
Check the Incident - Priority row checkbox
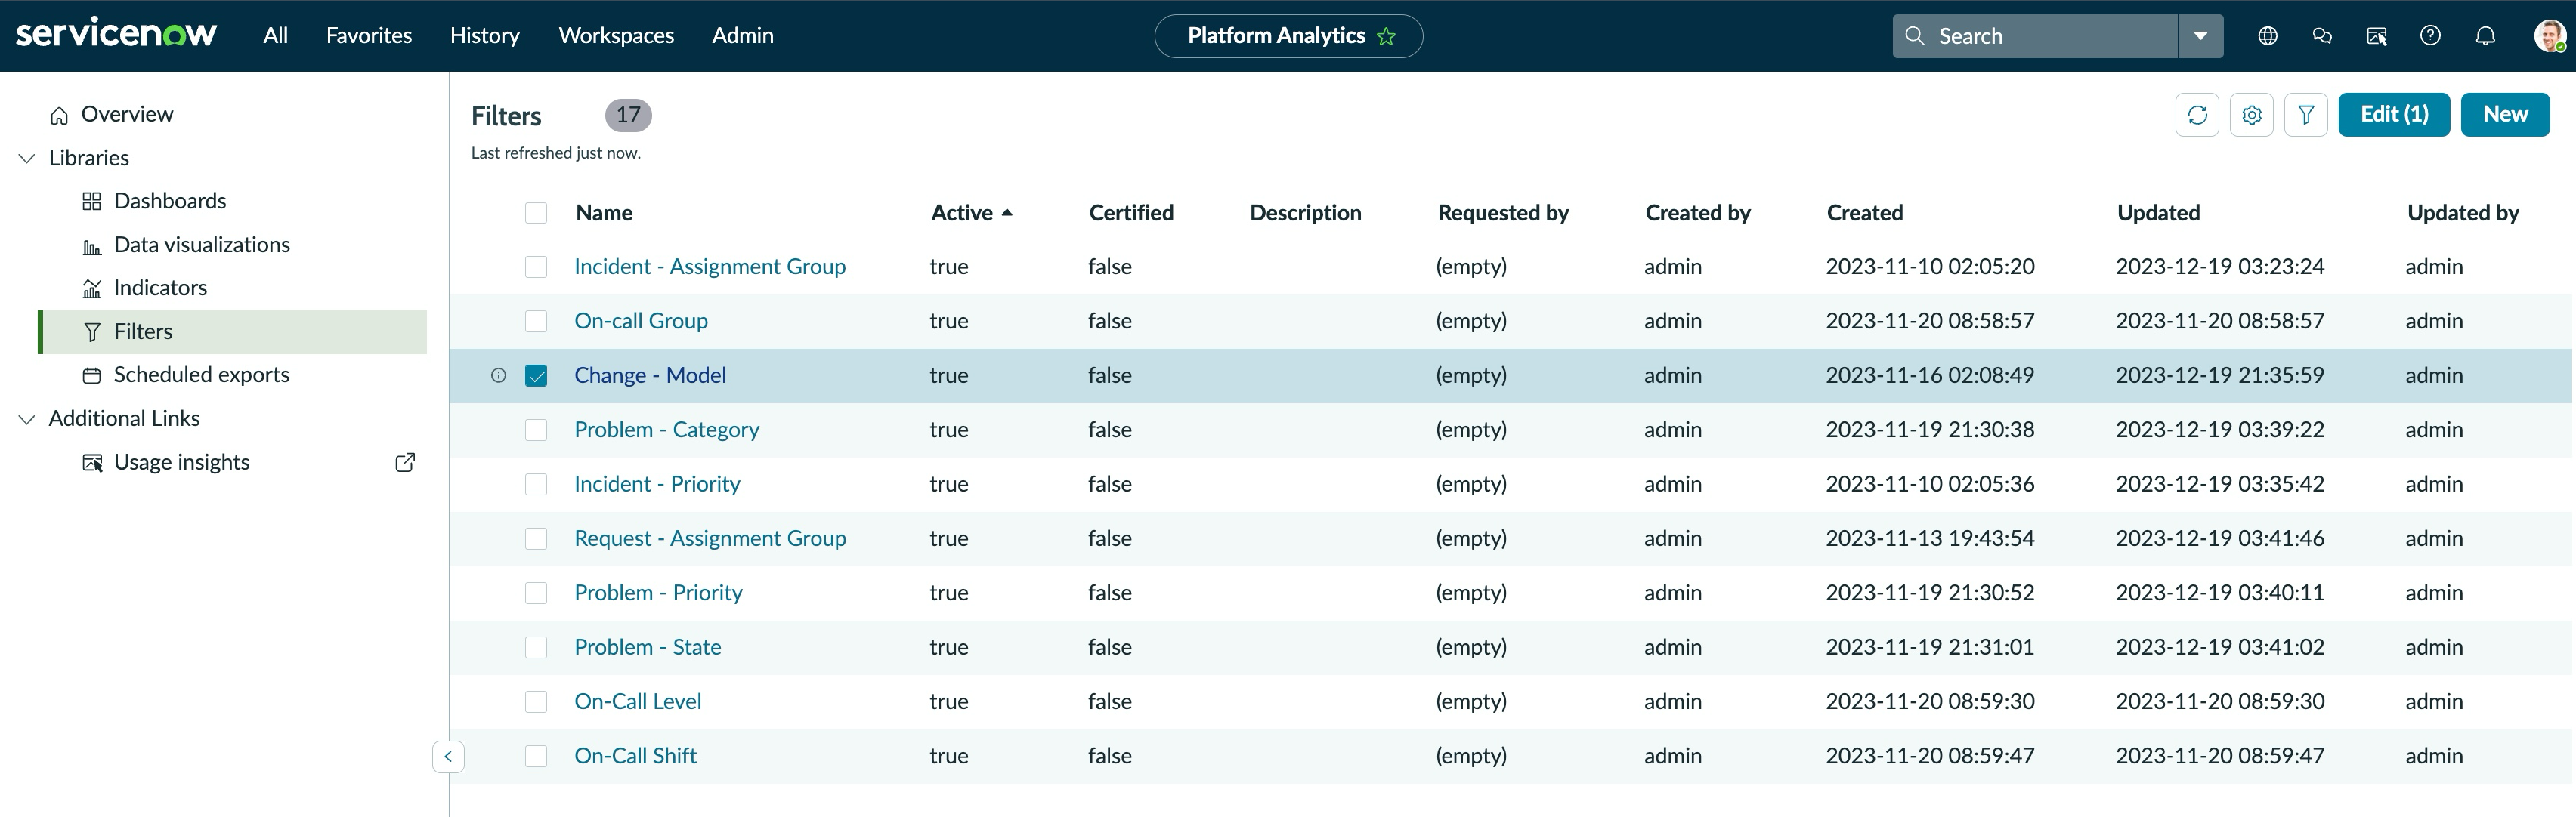coord(536,485)
